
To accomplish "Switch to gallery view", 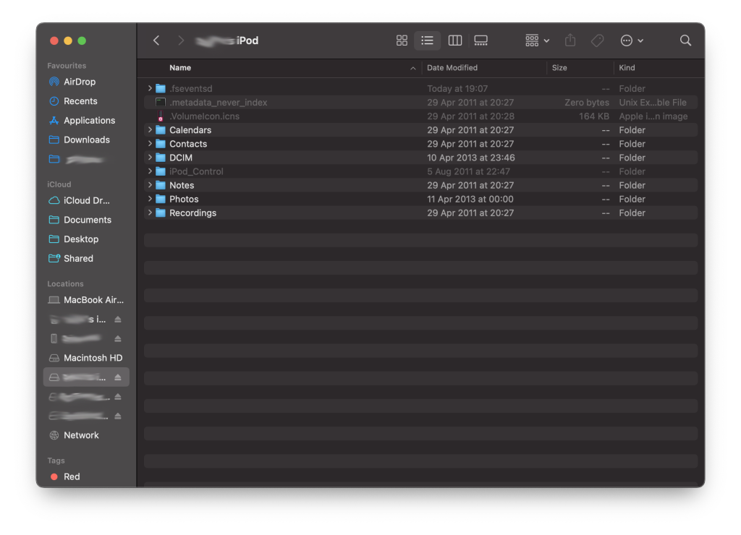I will [x=481, y=40].
